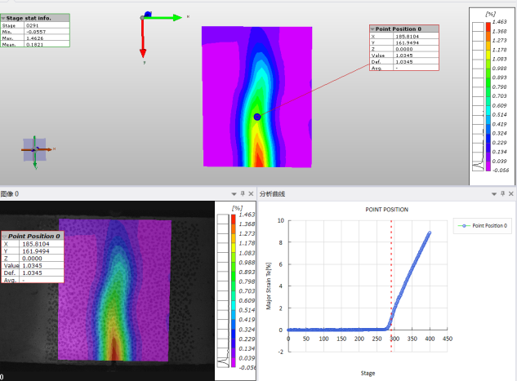This screenshot has height=381, width=517.
Task: Select the 图像 0 panel title
Action: tap(10, 194)
